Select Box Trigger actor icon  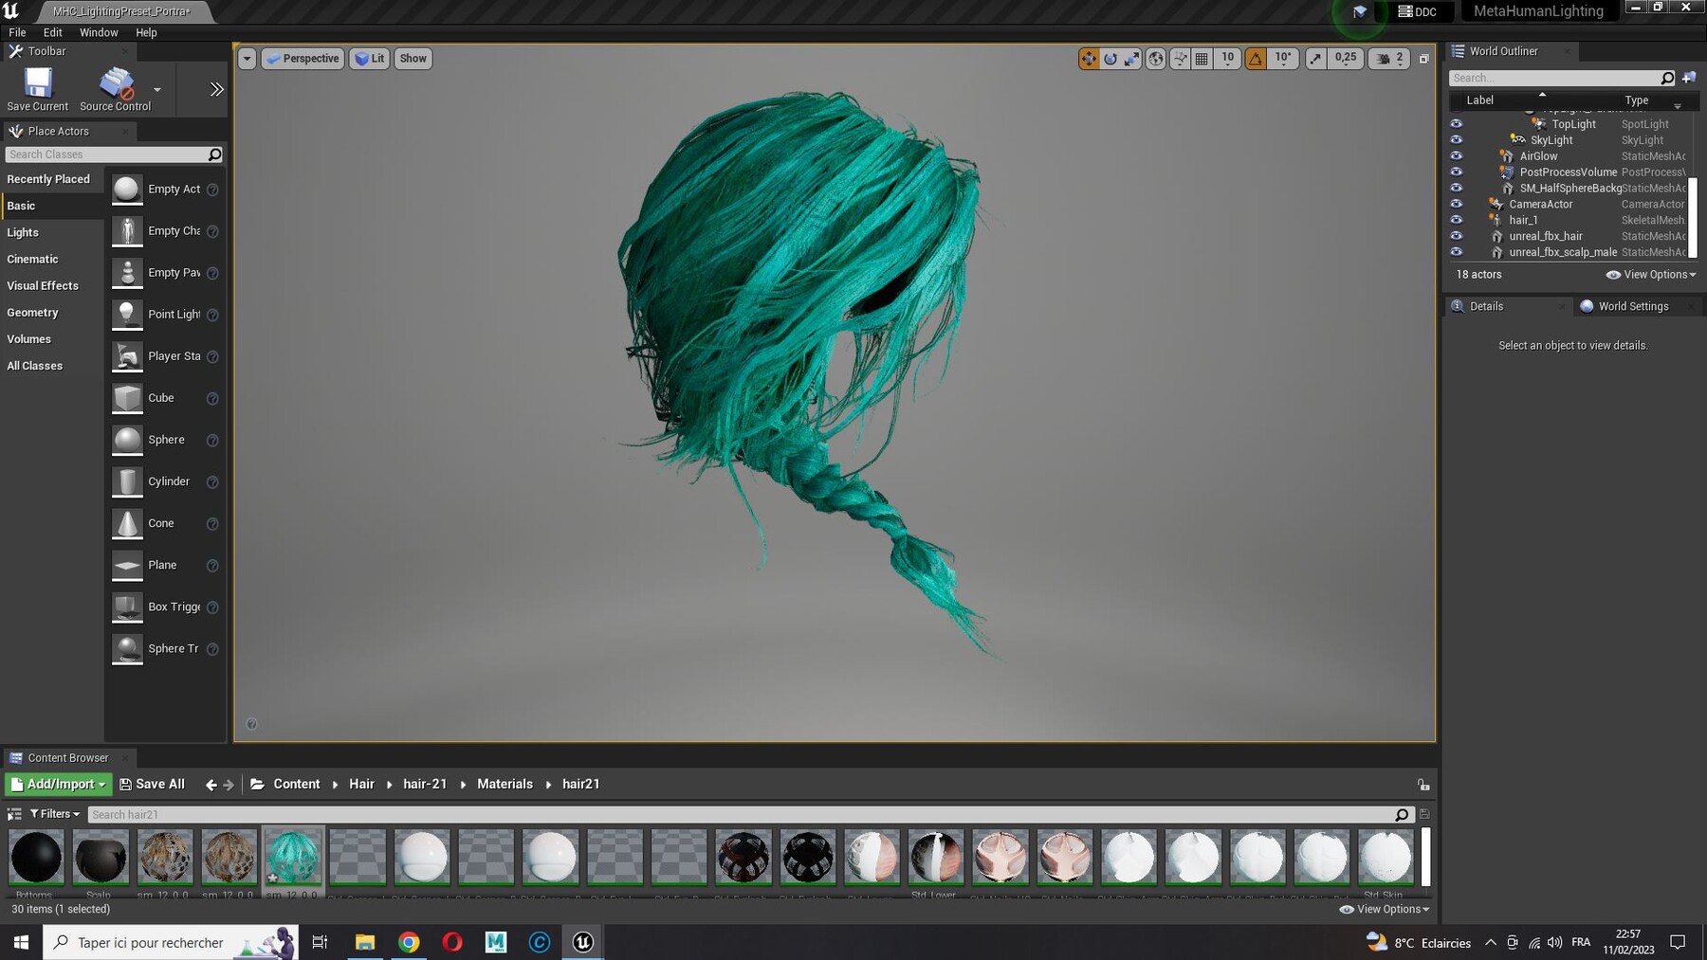click(127, 607)
